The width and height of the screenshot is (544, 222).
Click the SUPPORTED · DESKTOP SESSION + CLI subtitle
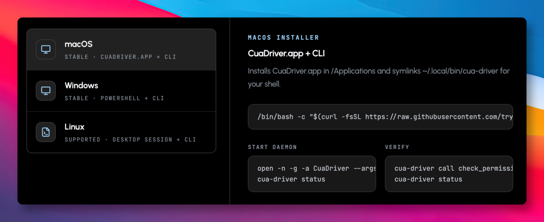(x=130, y=139)
